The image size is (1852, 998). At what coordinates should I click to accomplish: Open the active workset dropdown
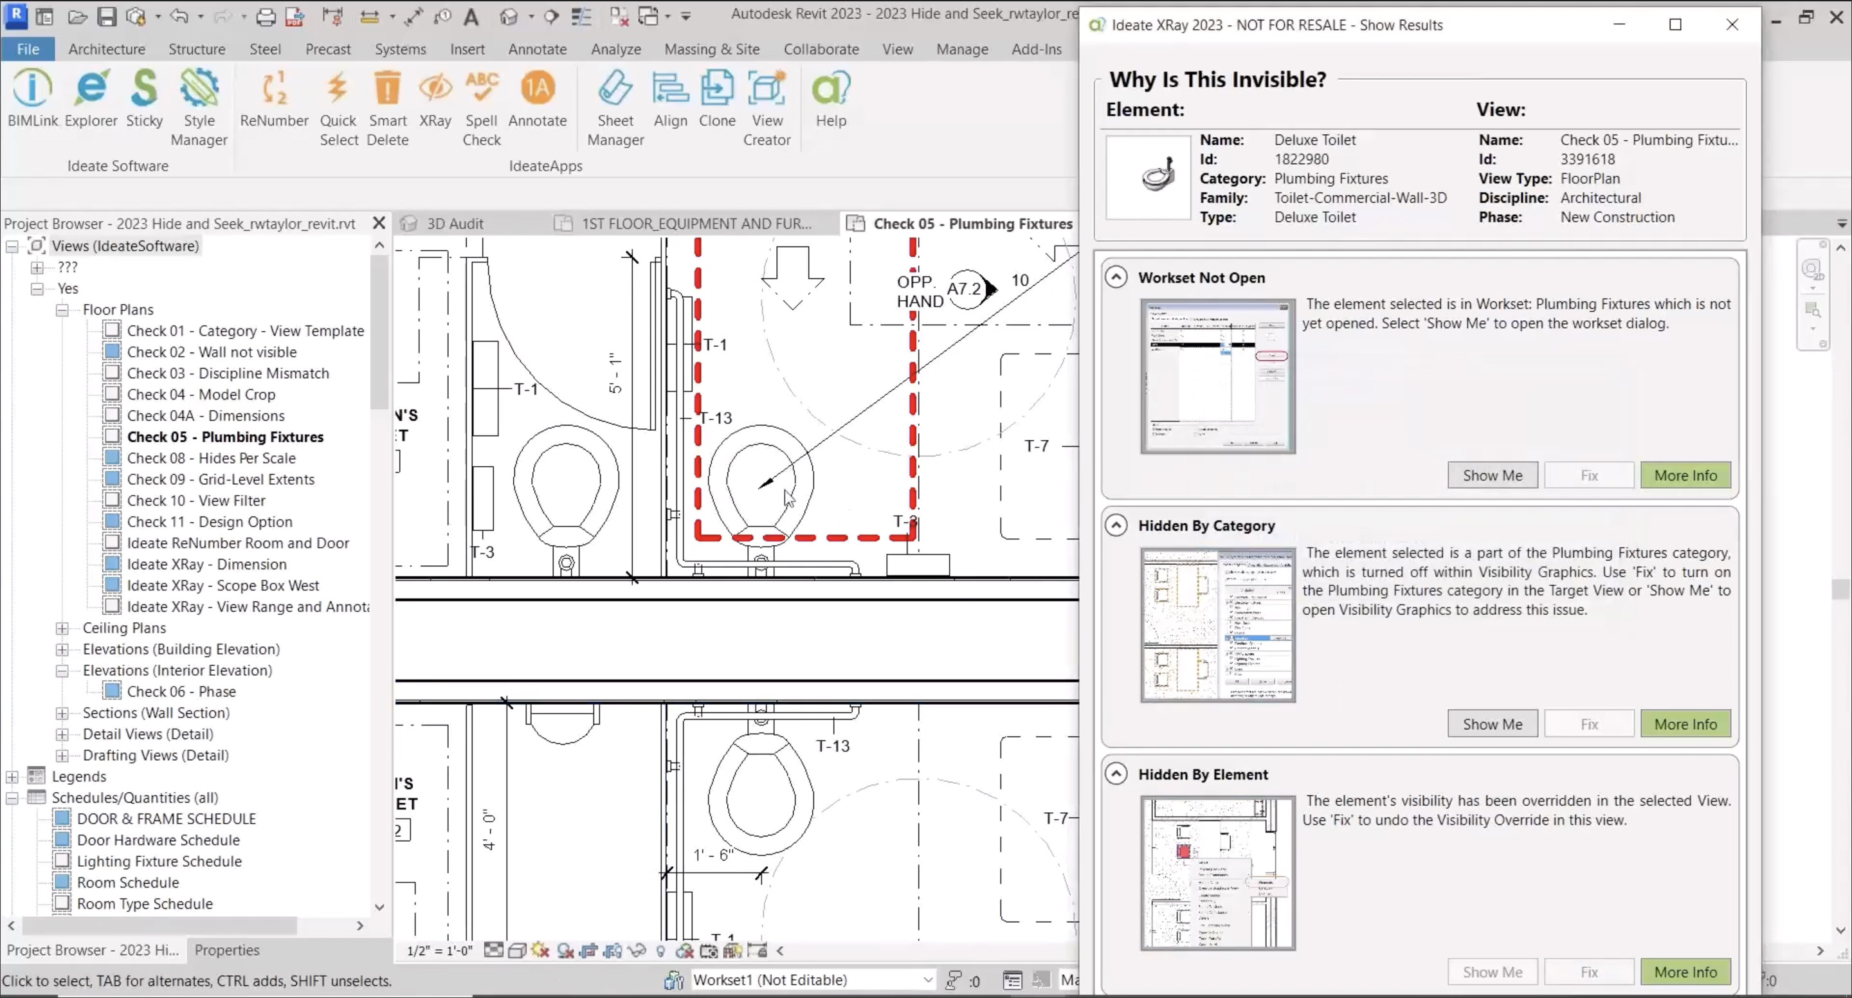[x=813, y=980]
